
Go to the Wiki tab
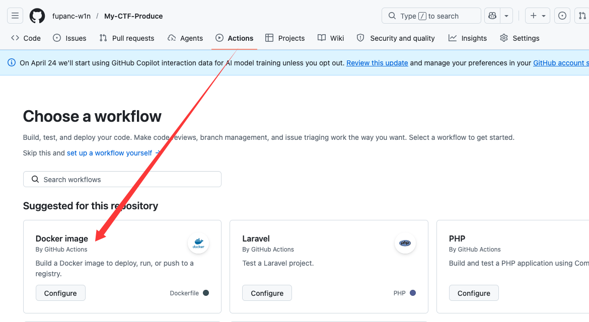pyautogui.click(x=331, y=38)
